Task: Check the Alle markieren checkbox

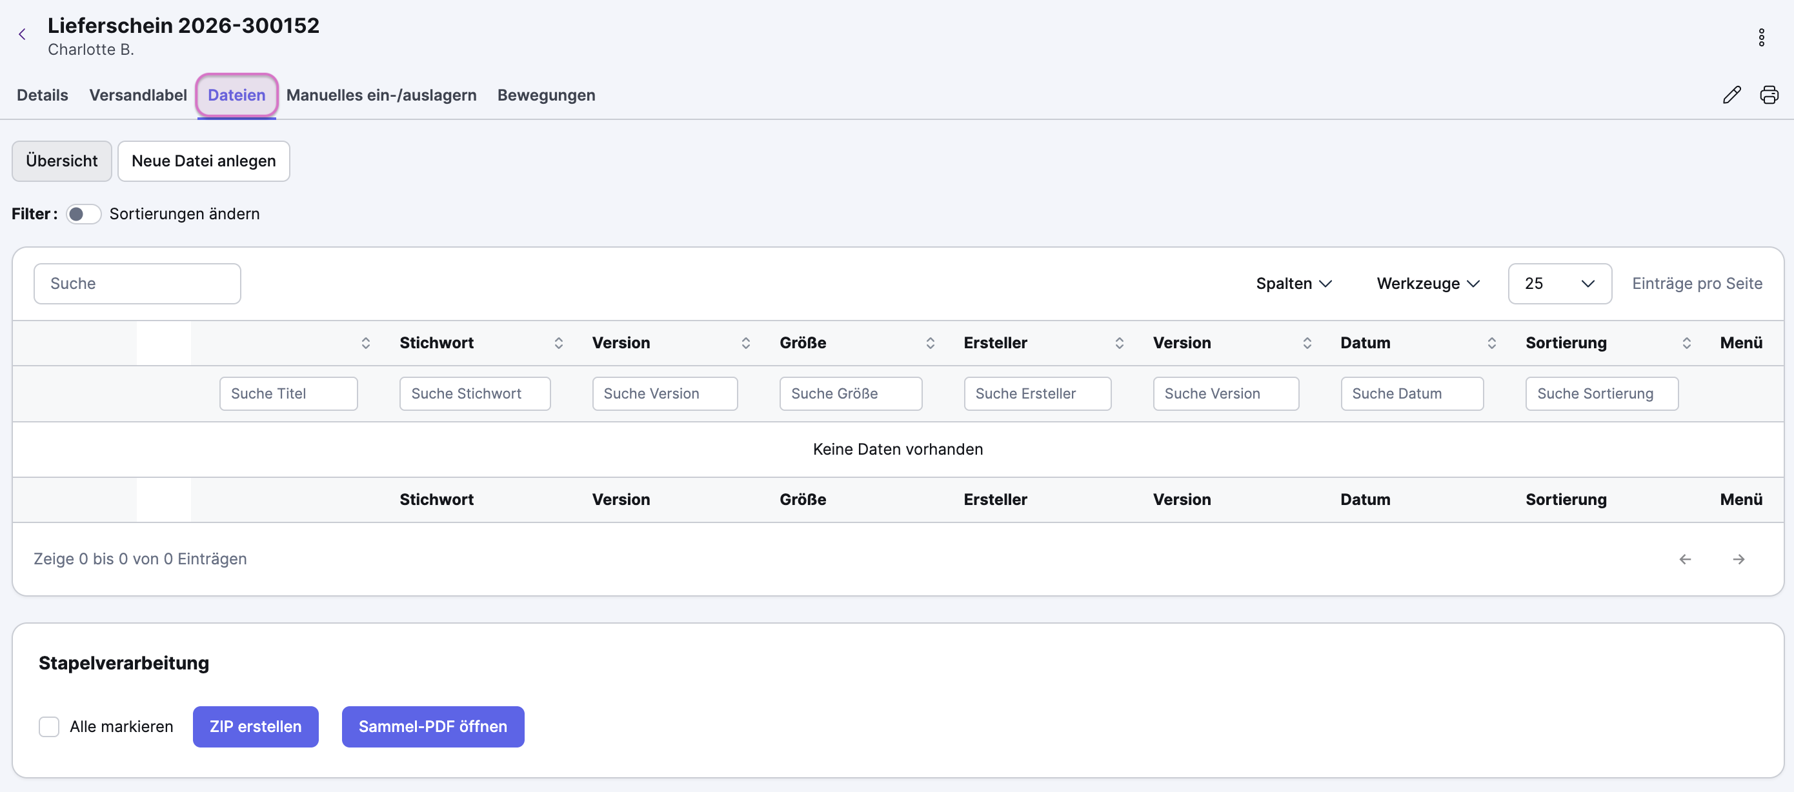Action: point(49,727)
